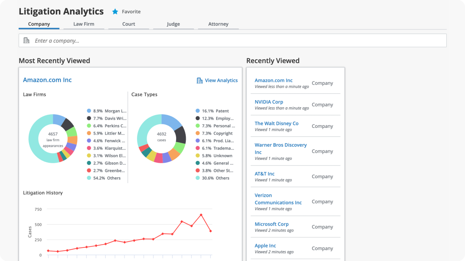Switch to the Law Firm tab
Screen dimensions: 465x261
84,24
